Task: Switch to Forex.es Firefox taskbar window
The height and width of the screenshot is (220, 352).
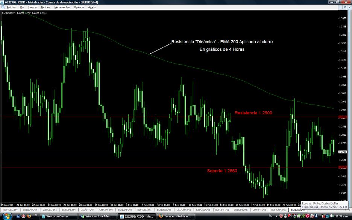Action: pyautogui.click(x=174, y=216)
